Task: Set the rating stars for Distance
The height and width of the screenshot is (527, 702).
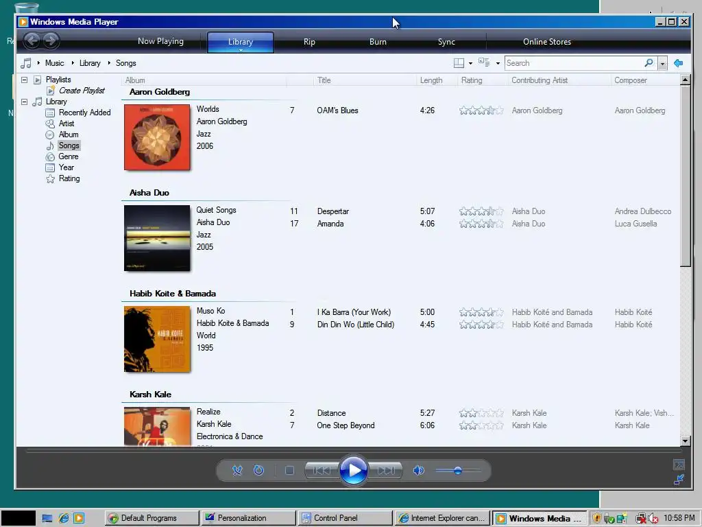Action: click(x=481, y=413)
